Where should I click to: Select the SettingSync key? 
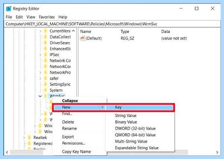(60, 85)
